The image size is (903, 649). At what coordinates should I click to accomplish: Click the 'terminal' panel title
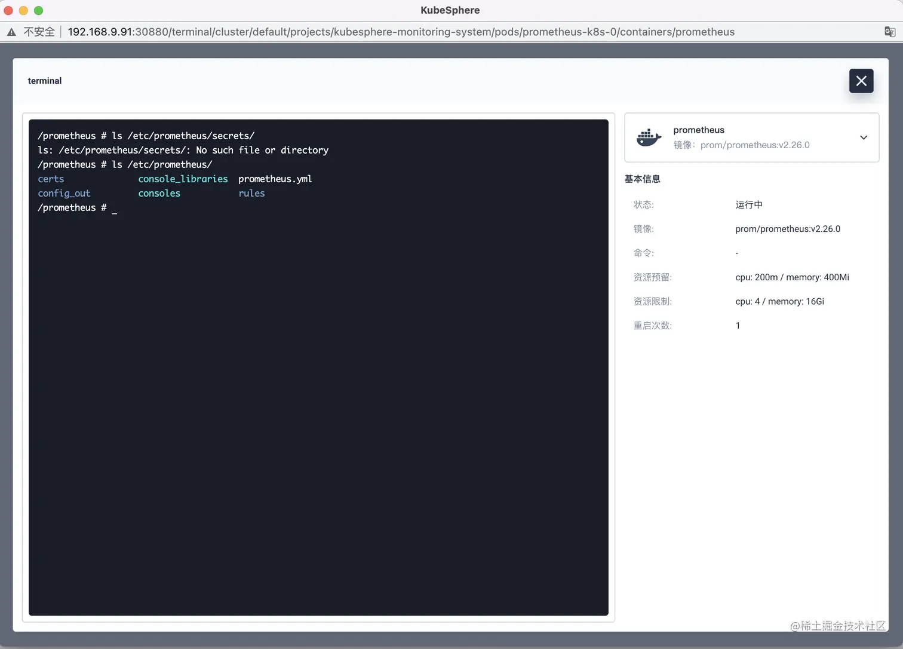45,81
